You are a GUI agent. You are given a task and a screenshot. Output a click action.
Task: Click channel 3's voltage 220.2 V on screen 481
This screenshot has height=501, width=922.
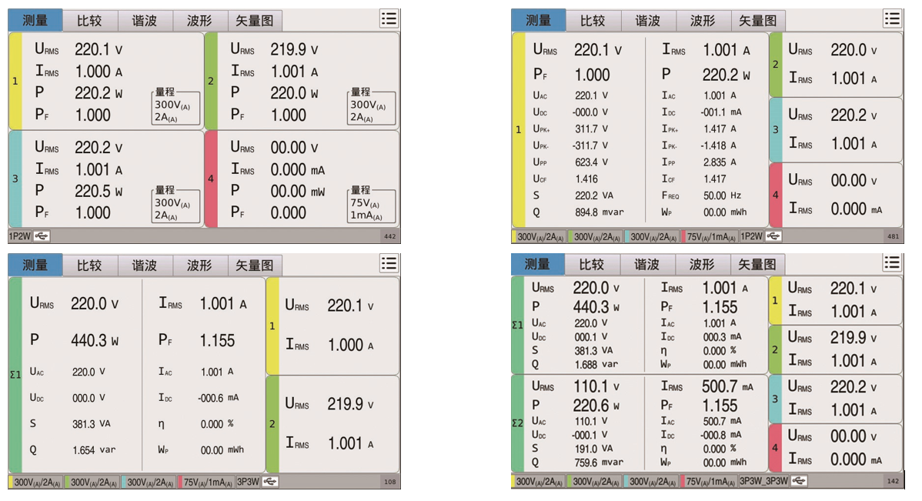(x=854, y=115)
